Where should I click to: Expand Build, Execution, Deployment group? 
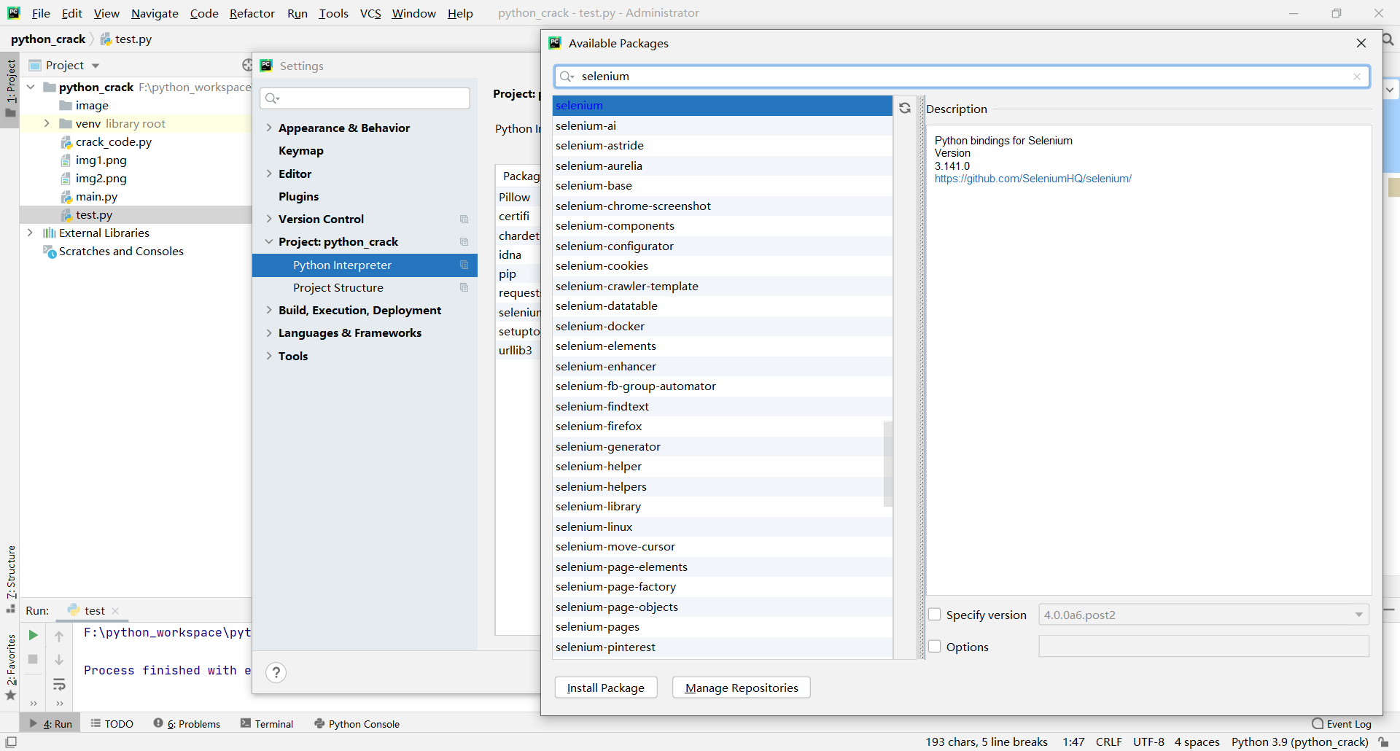(x=269, y=310)
